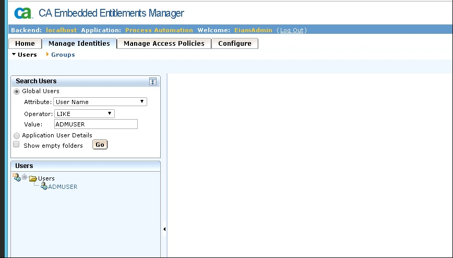This screenshot has width=453, height=258.
Task: Click EiamAdmin welcome name
Action: coord(253,30)
